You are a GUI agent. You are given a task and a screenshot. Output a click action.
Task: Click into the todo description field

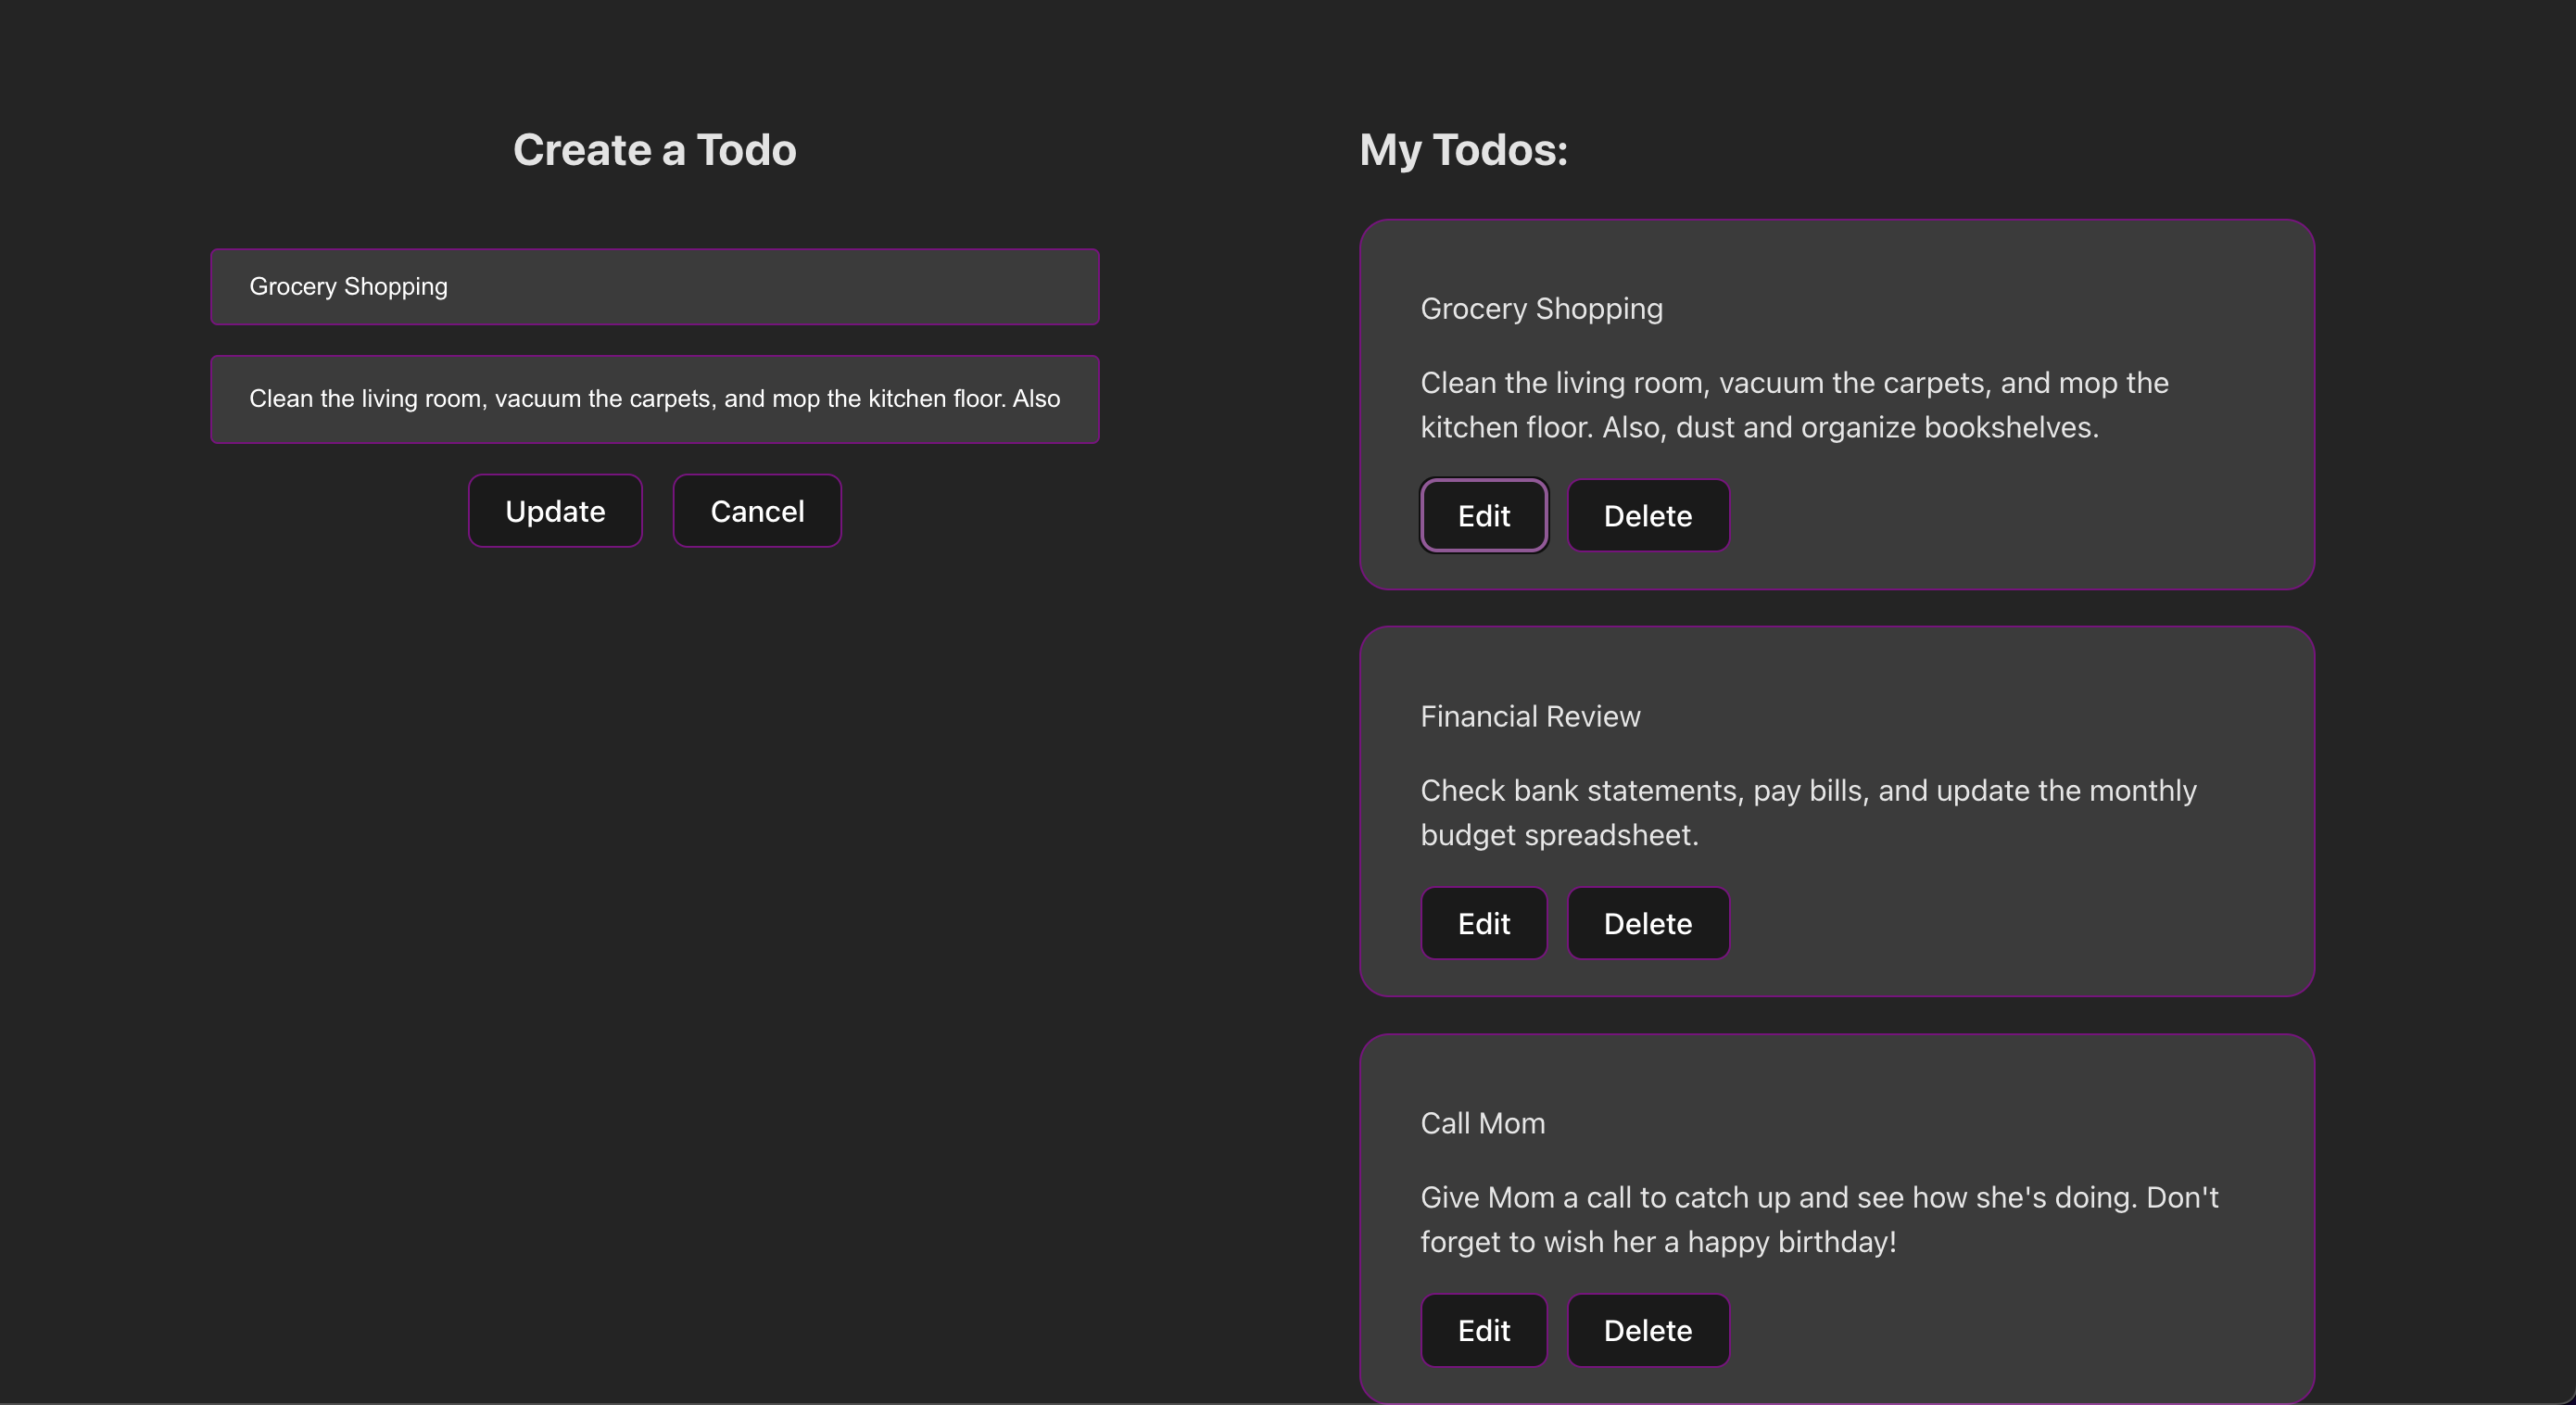[654, 399]
